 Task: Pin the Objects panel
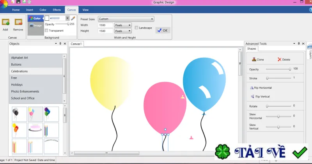(60, 43)
